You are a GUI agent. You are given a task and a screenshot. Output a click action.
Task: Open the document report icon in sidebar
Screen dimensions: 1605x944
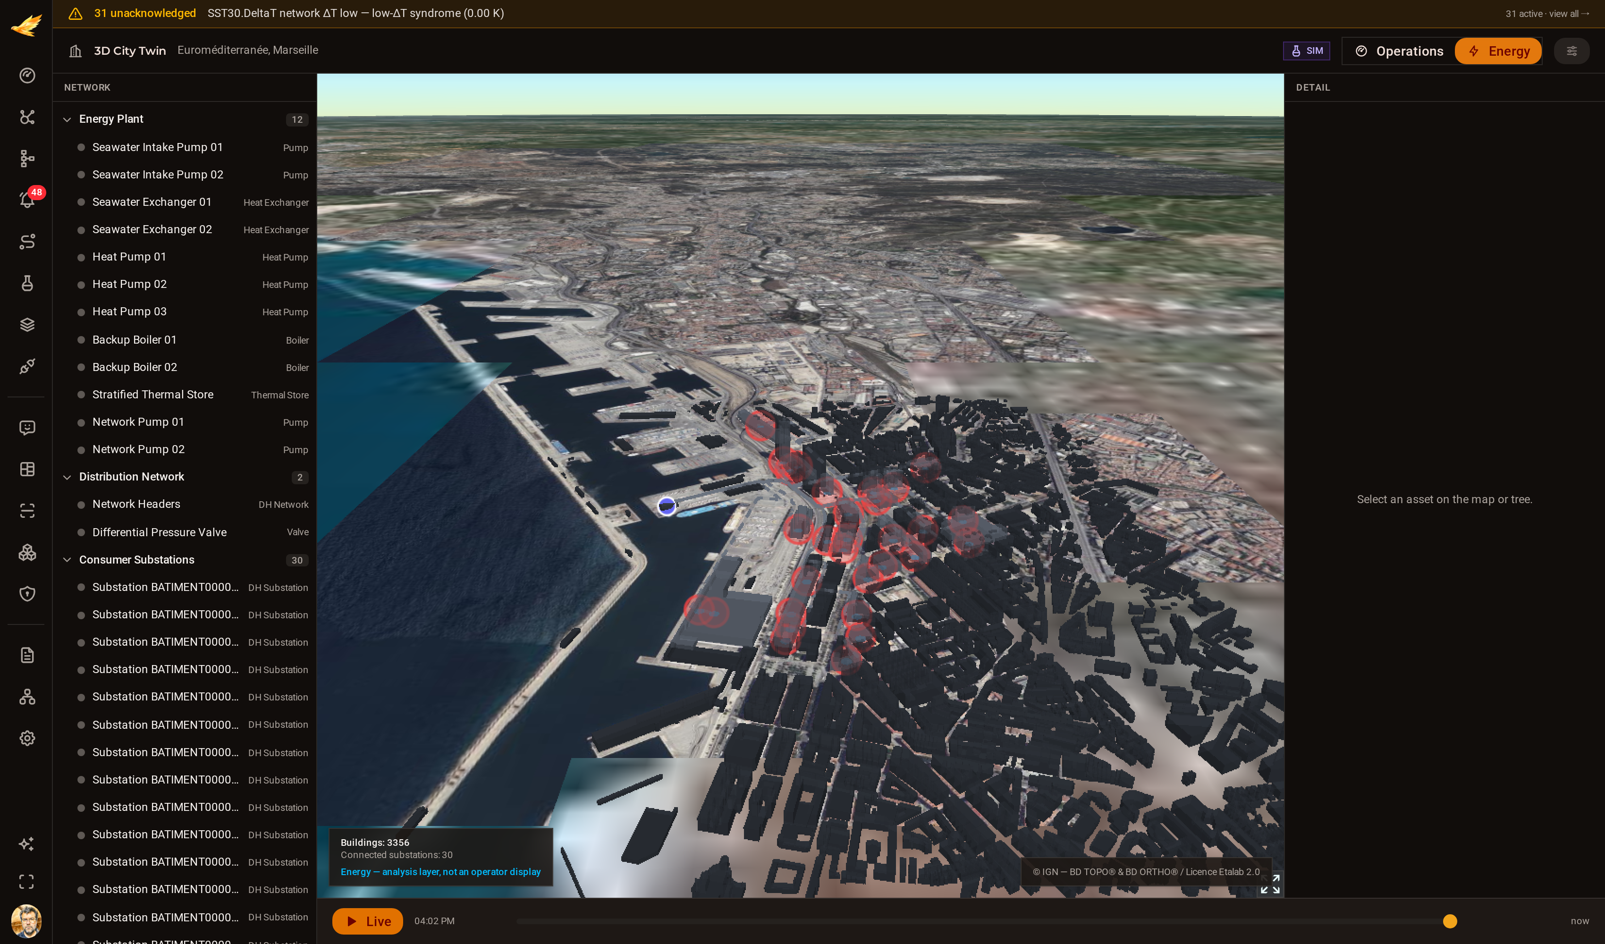[x=27, y=655]
